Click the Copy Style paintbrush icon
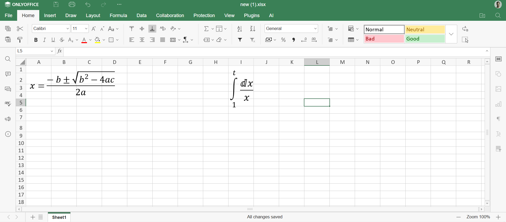This screenshot has width=506, height=222. [20, 40]
